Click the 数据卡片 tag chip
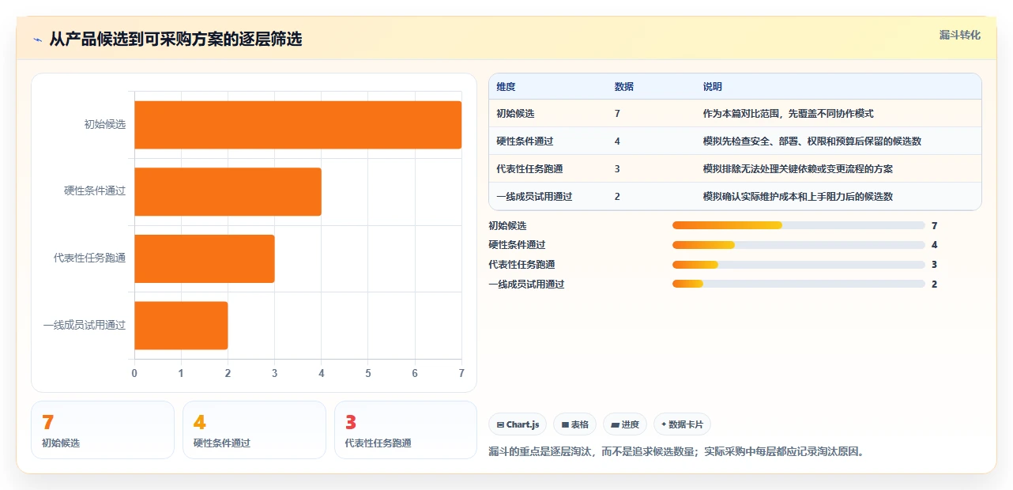The height and width of the screenshot is (490, 1013). click(682, 424)
